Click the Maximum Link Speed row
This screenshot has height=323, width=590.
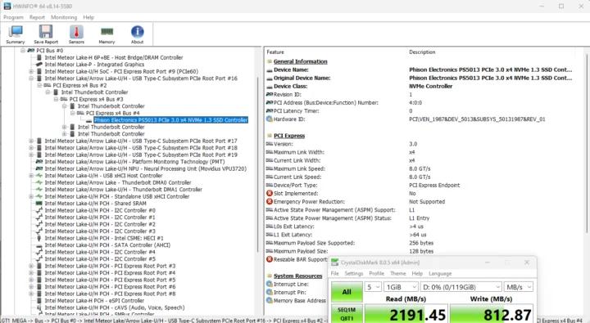[420, 168]
